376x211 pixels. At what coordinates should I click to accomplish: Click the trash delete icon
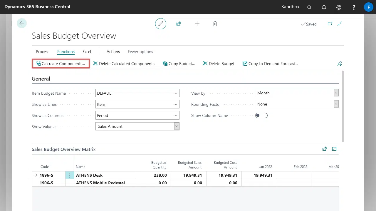coord(215,24)
